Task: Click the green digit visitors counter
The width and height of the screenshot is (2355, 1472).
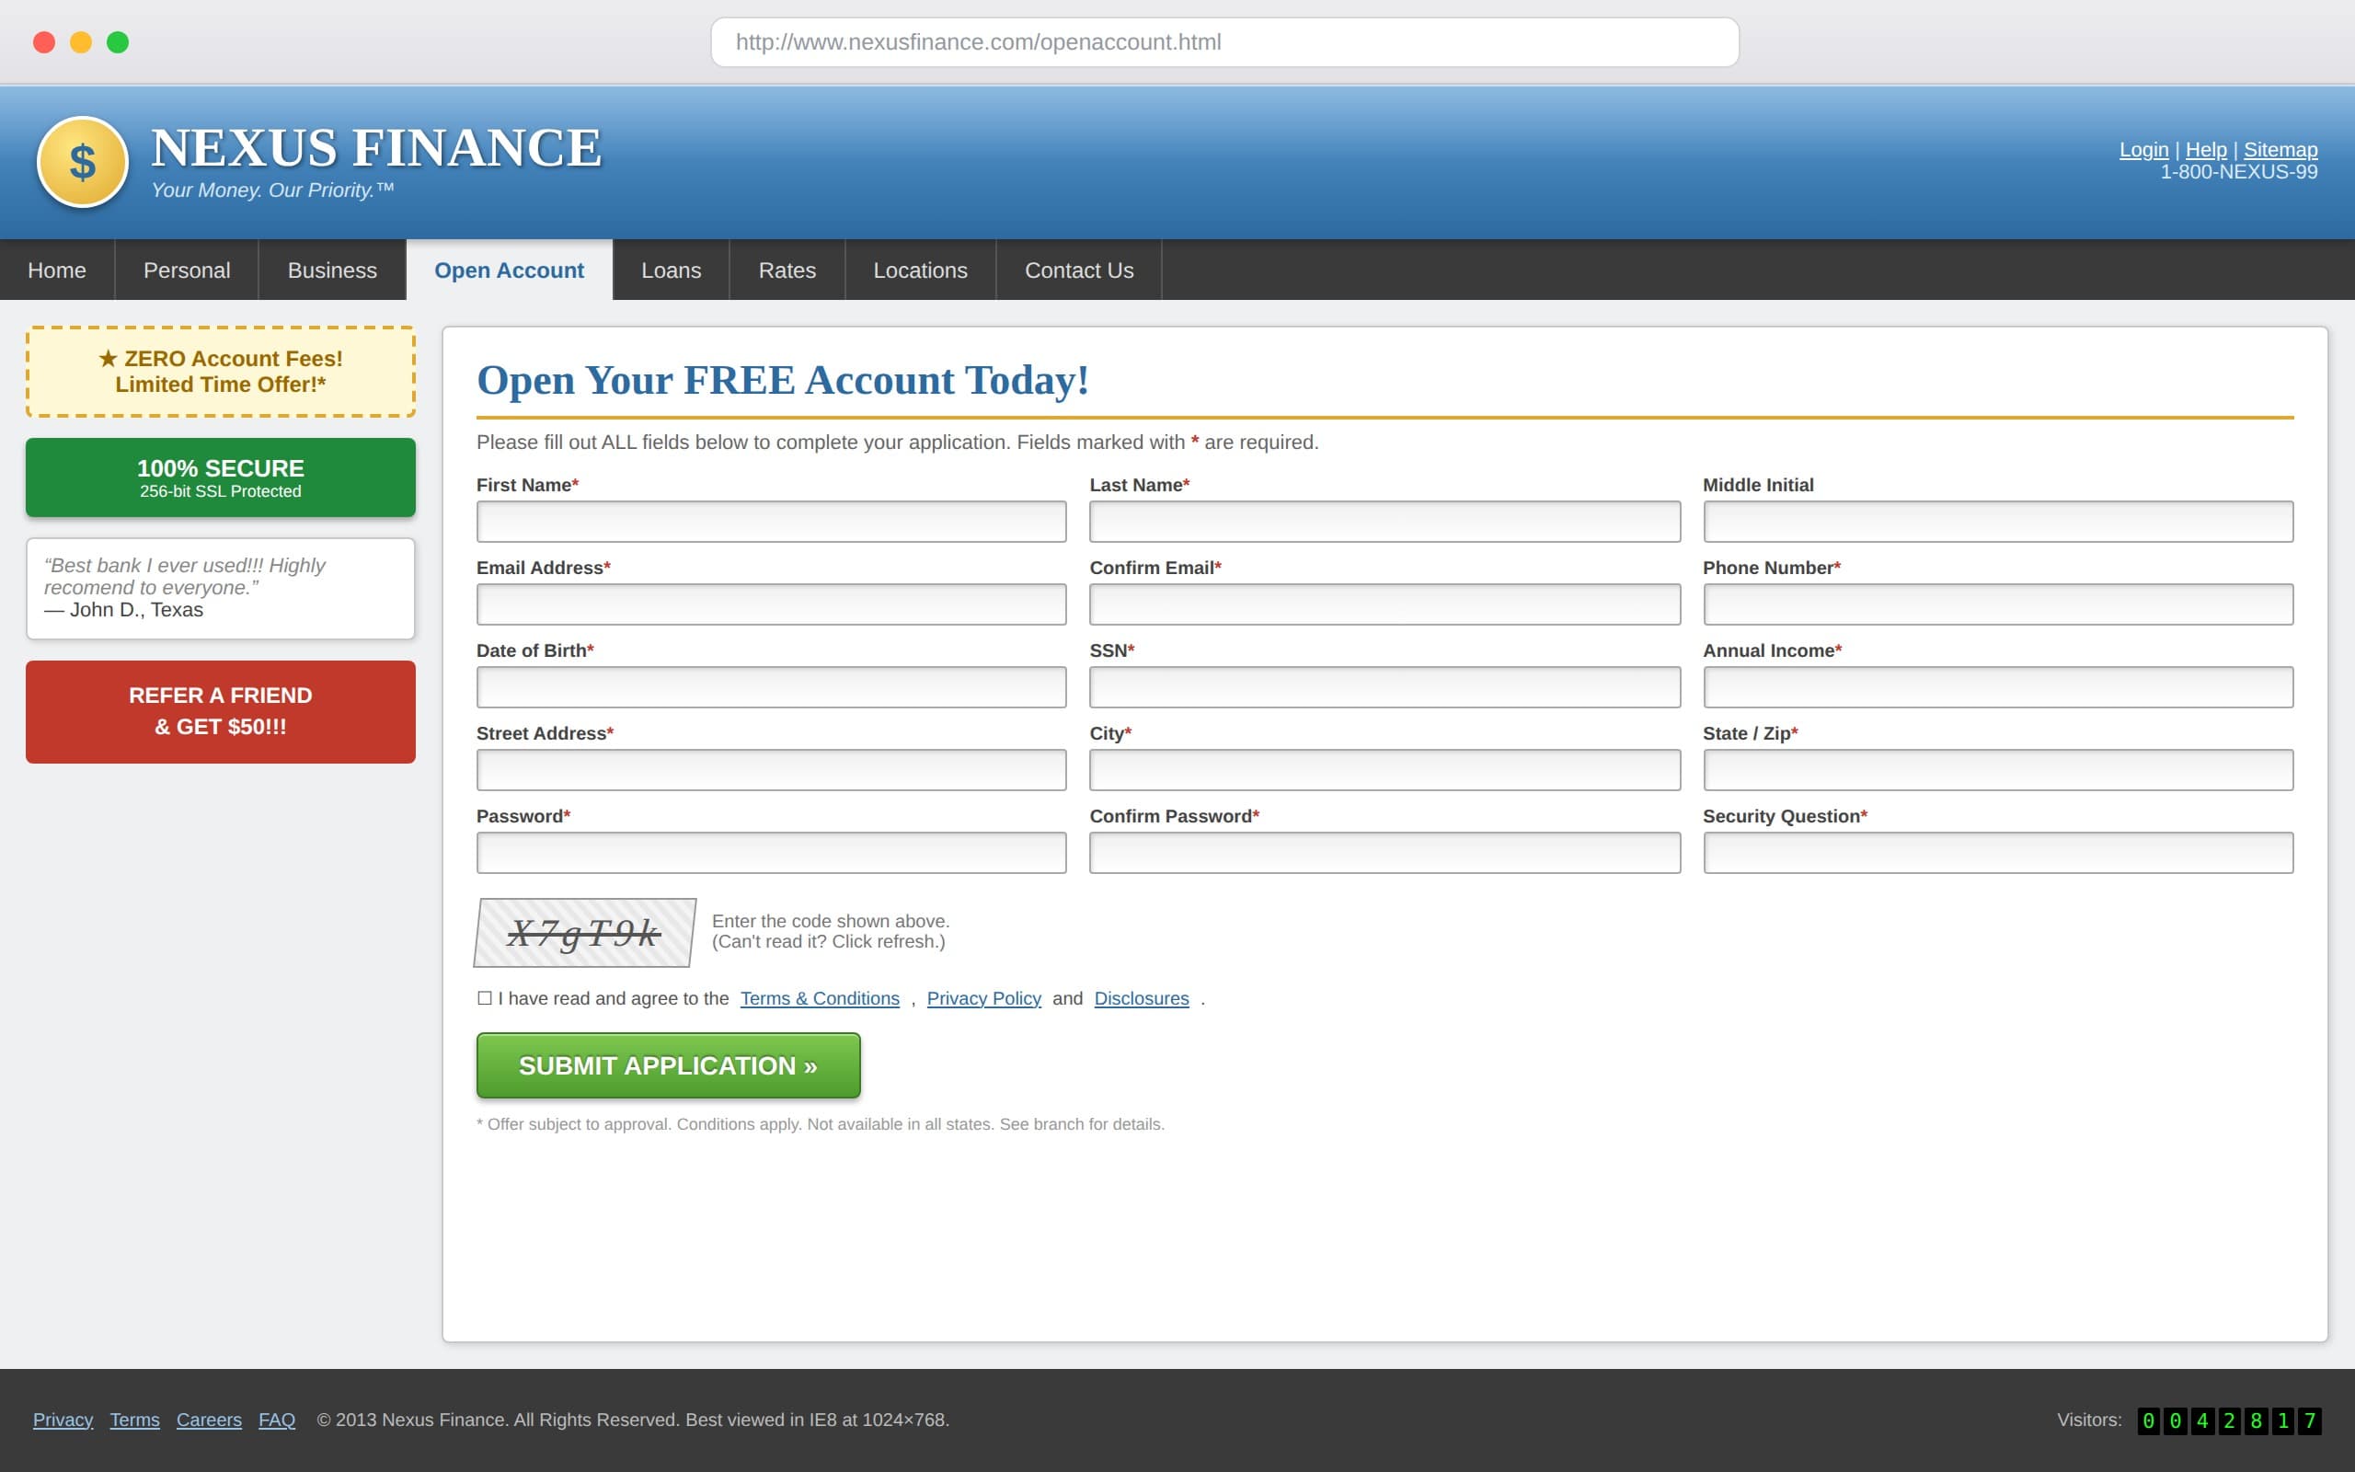Action: (x=2230, y=1420)
